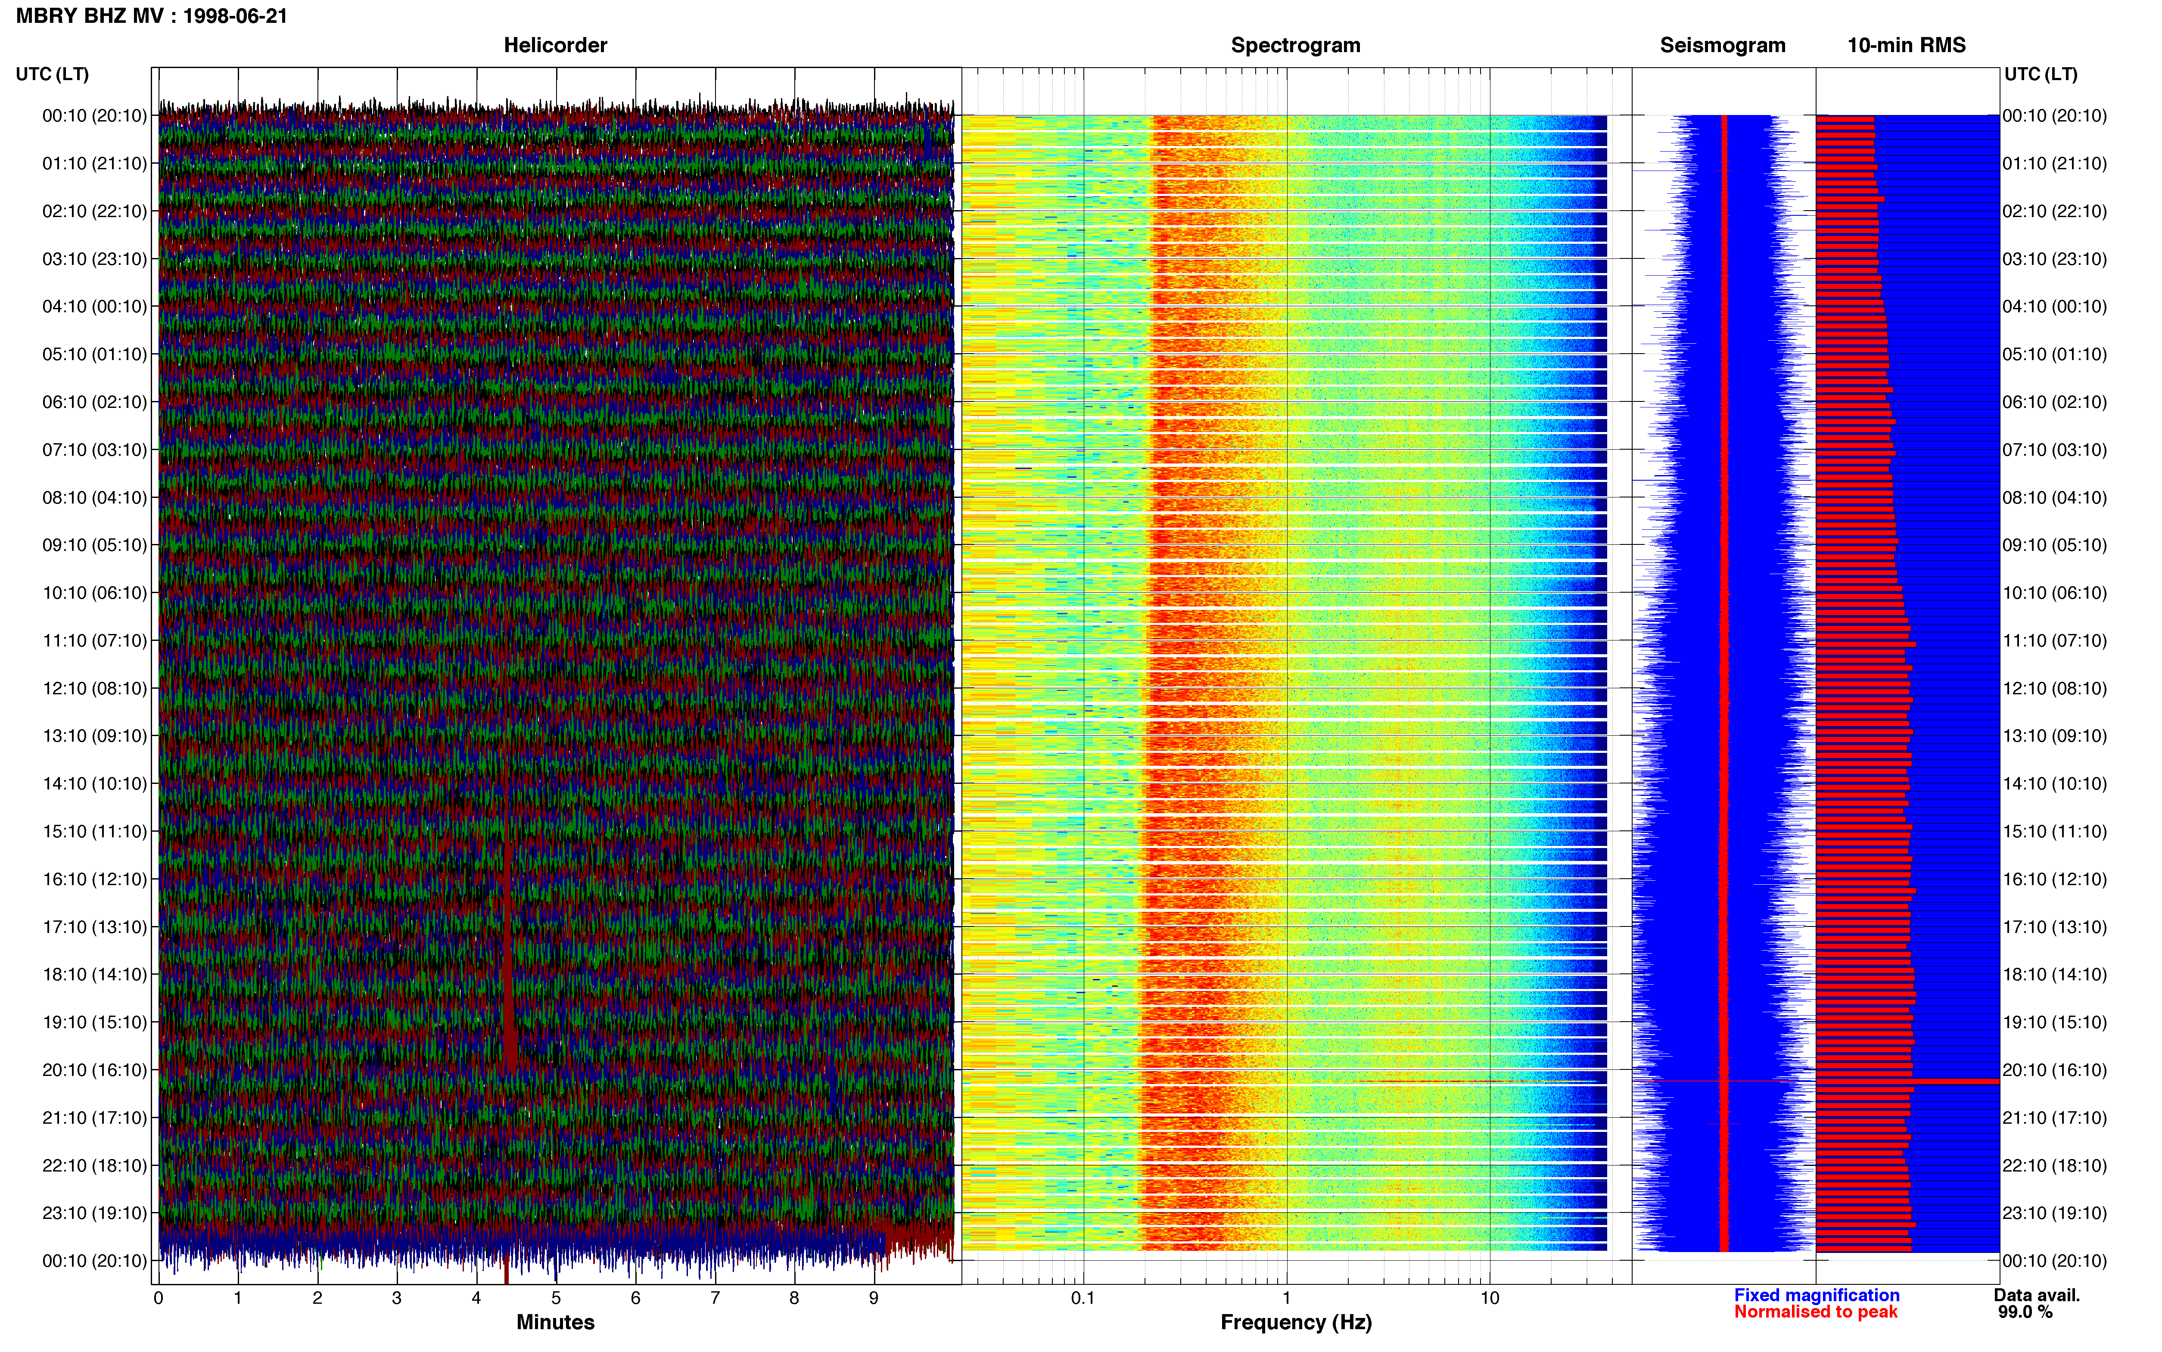2162x1352 pixels.
Task: Click the '1' frequency tick label
Action: (1287, 1298)
